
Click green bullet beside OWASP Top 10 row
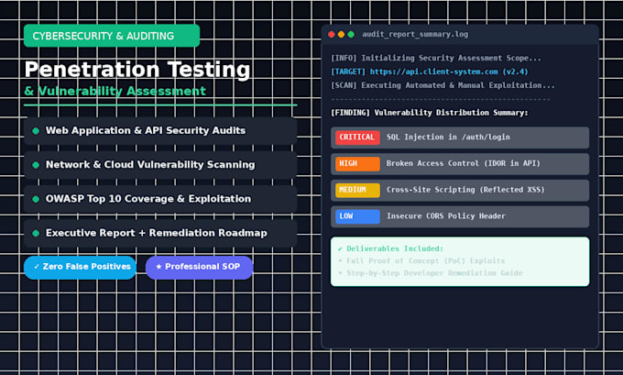36,199
